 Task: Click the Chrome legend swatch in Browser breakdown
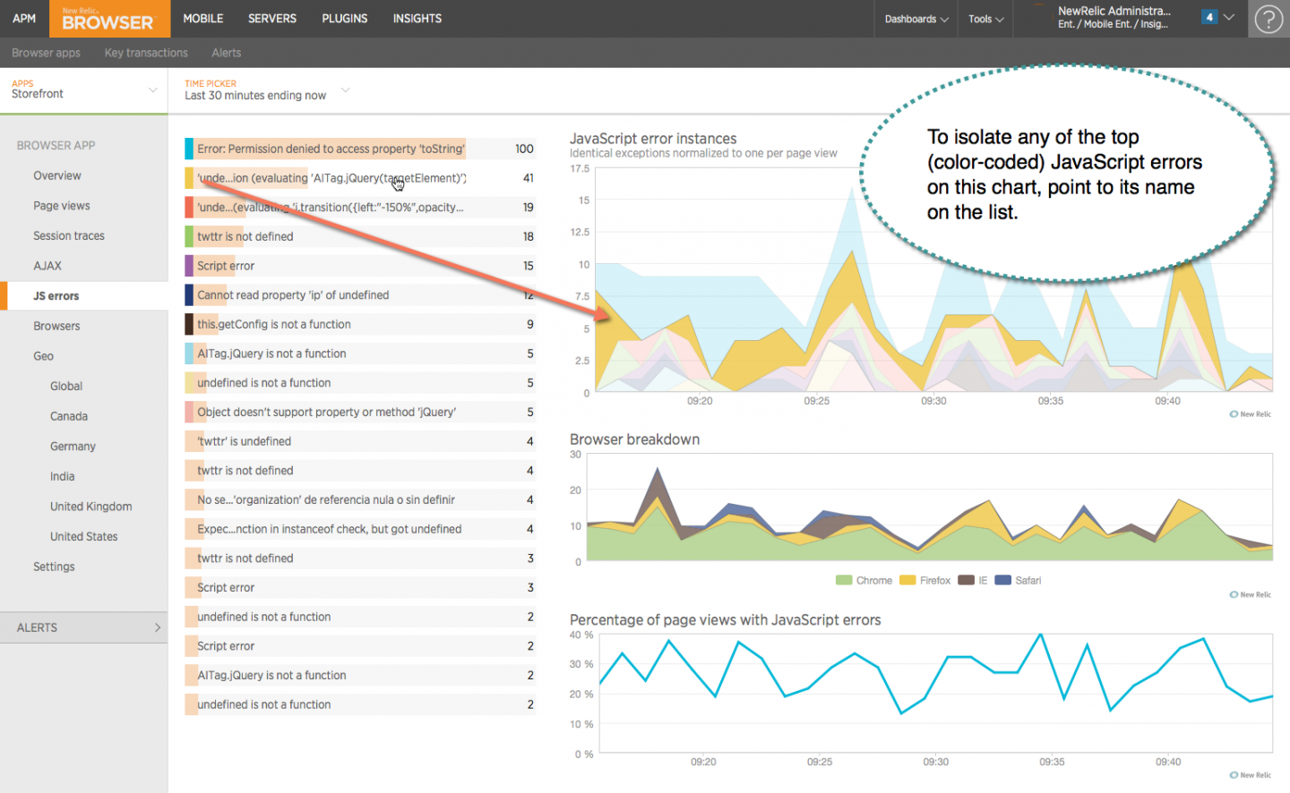pos(844,580)
